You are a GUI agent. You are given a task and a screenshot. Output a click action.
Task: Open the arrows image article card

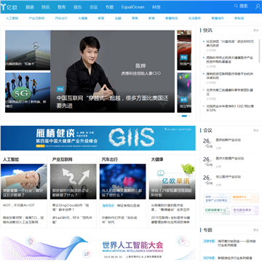click(74, 182)
